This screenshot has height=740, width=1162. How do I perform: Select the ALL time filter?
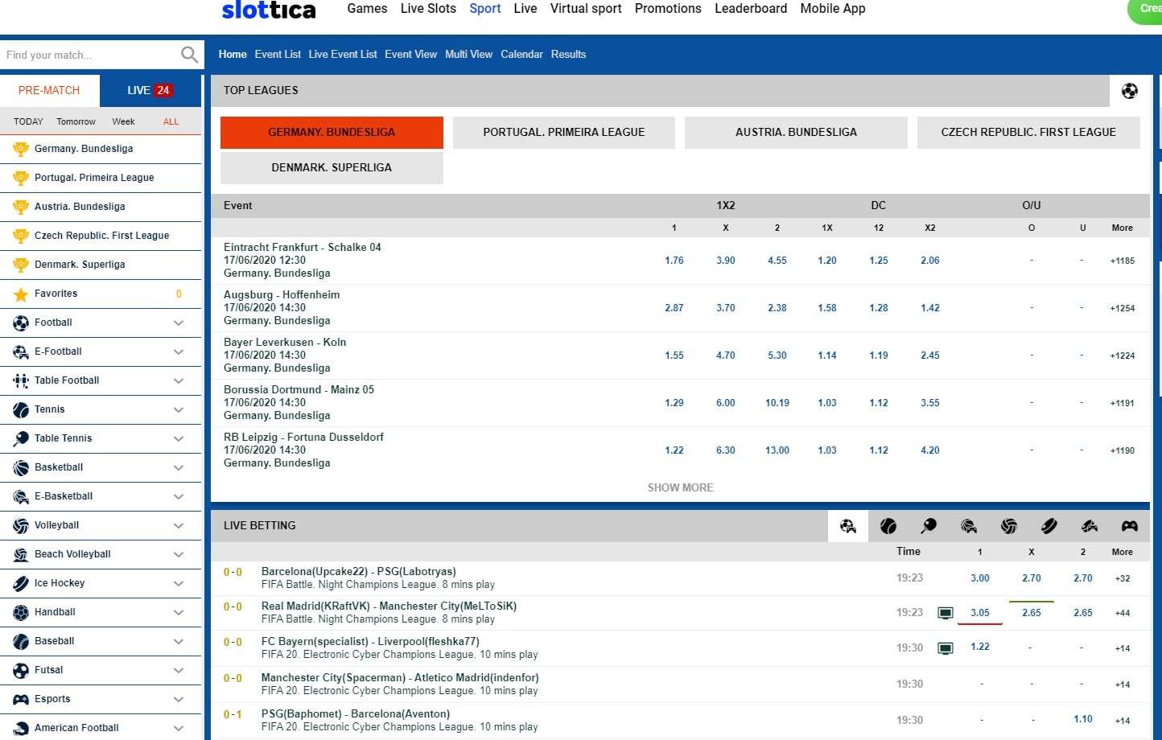coord(171,121)
